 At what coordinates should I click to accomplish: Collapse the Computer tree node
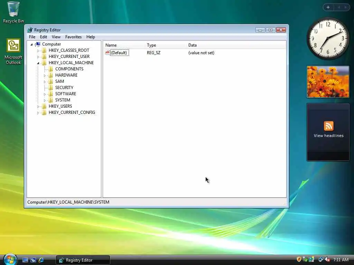[x=31, y=45]
